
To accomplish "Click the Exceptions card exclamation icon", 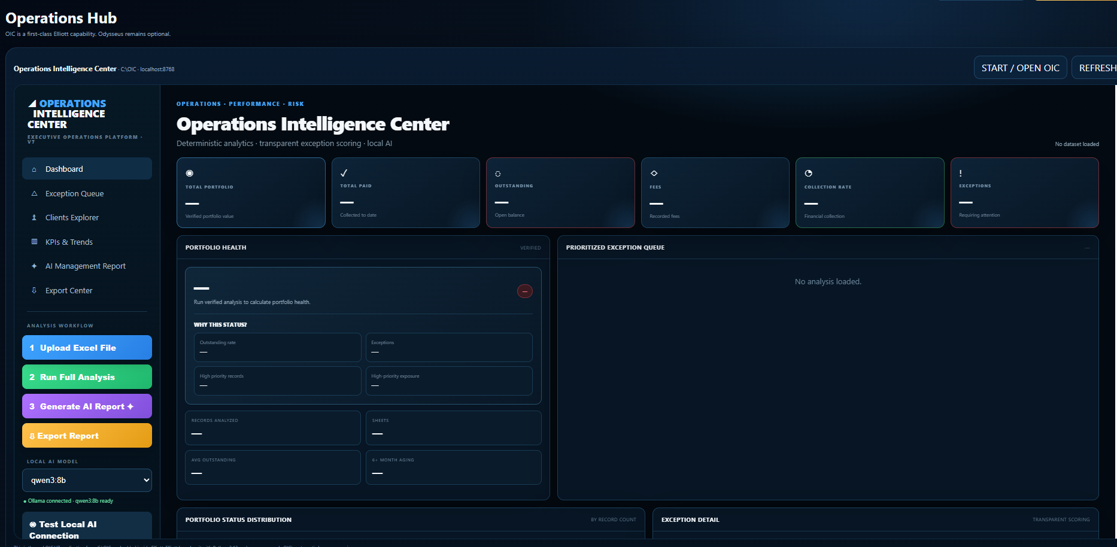I will (x=961, y=173).
